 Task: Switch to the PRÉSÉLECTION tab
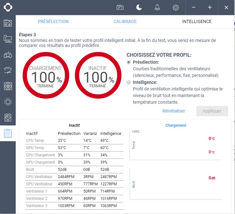click(53, 21)
